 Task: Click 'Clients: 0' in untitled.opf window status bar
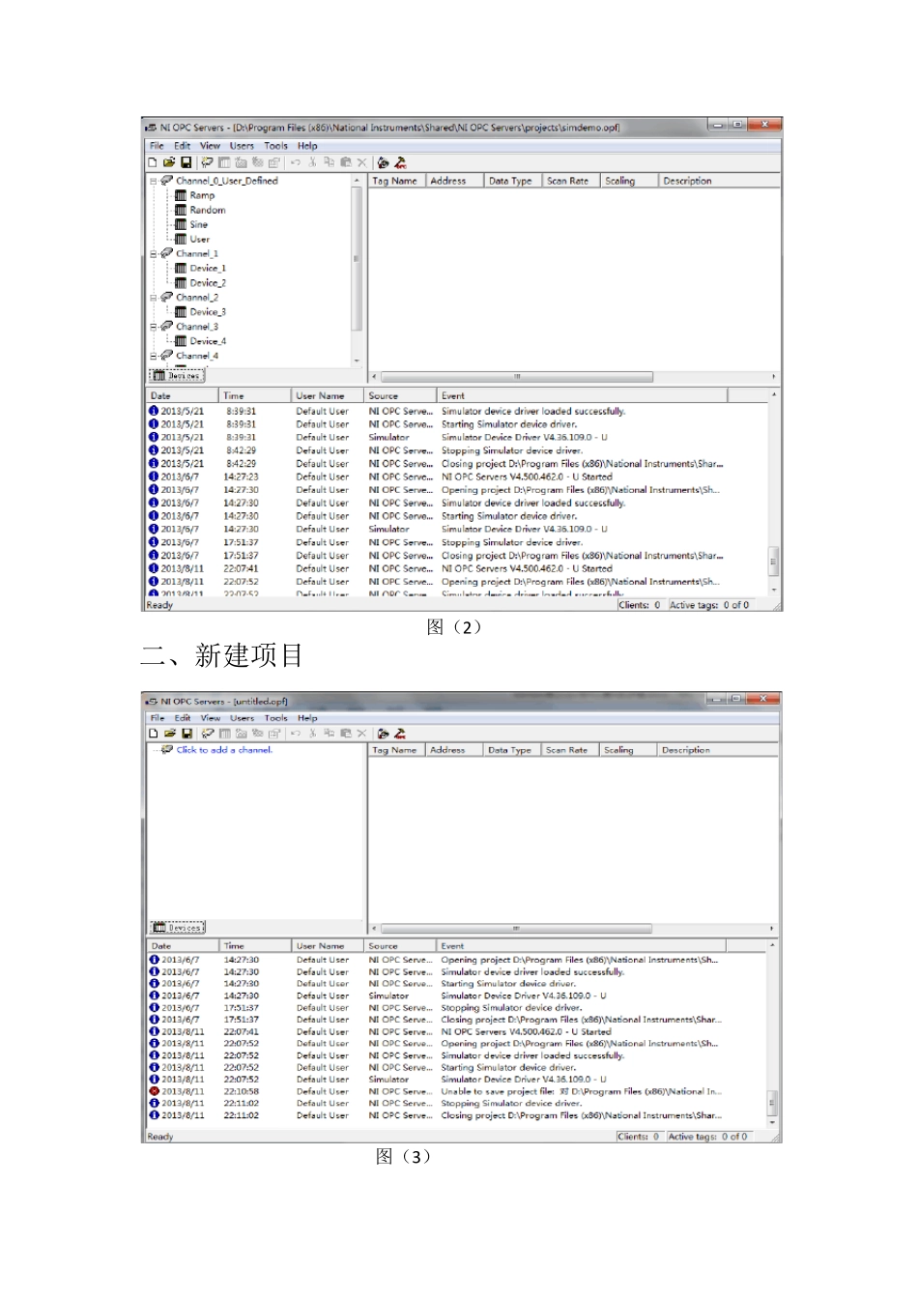(639, 1137)
